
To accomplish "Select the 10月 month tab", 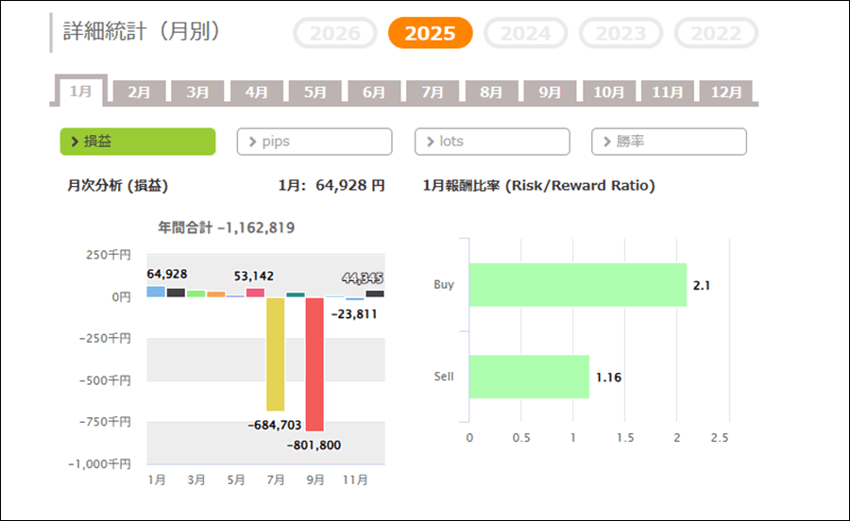I will (x=609, y=92).
